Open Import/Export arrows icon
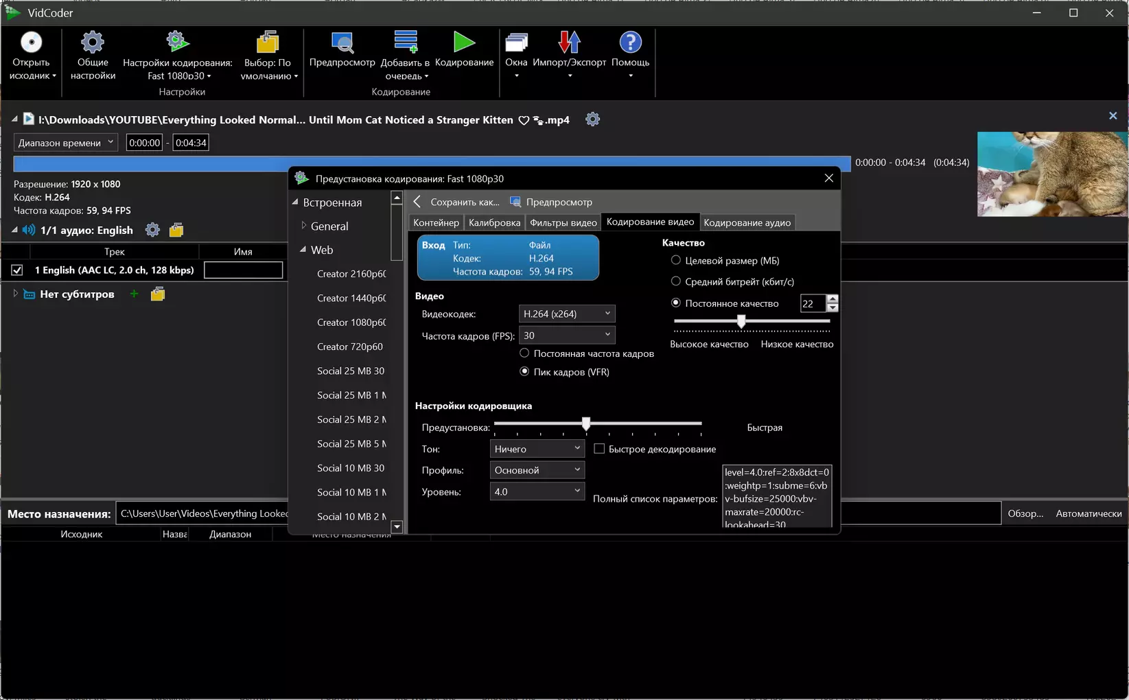The height and width of the screenshot is (700, 1129). (x=569, y=43)
